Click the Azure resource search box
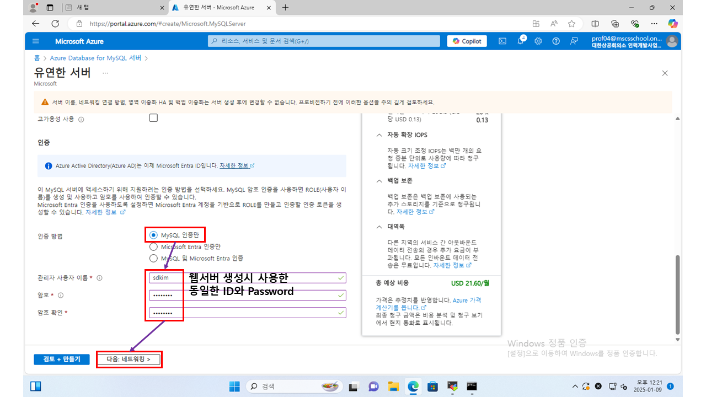Viewport: 706px width, 397px height. pyautogui.click(x=324, y=41)
